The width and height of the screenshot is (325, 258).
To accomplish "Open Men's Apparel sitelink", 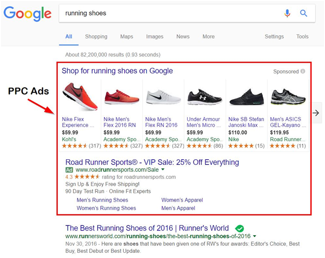I will [178, 208].
